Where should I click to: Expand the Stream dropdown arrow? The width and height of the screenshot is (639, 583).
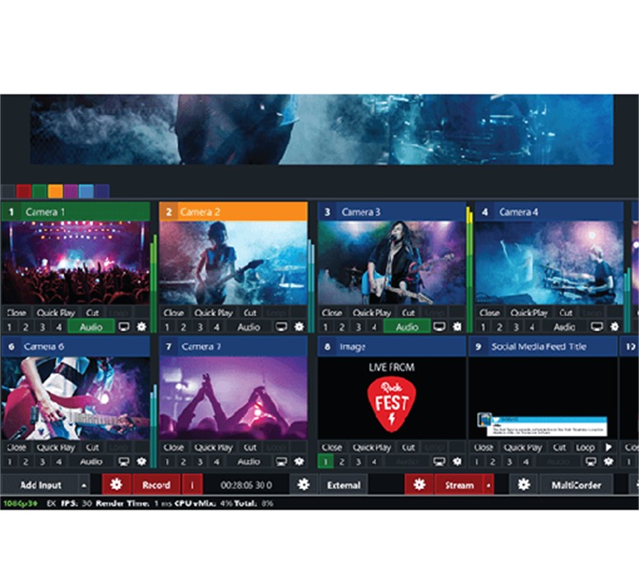pyautogui.click(x=489, y=484)
